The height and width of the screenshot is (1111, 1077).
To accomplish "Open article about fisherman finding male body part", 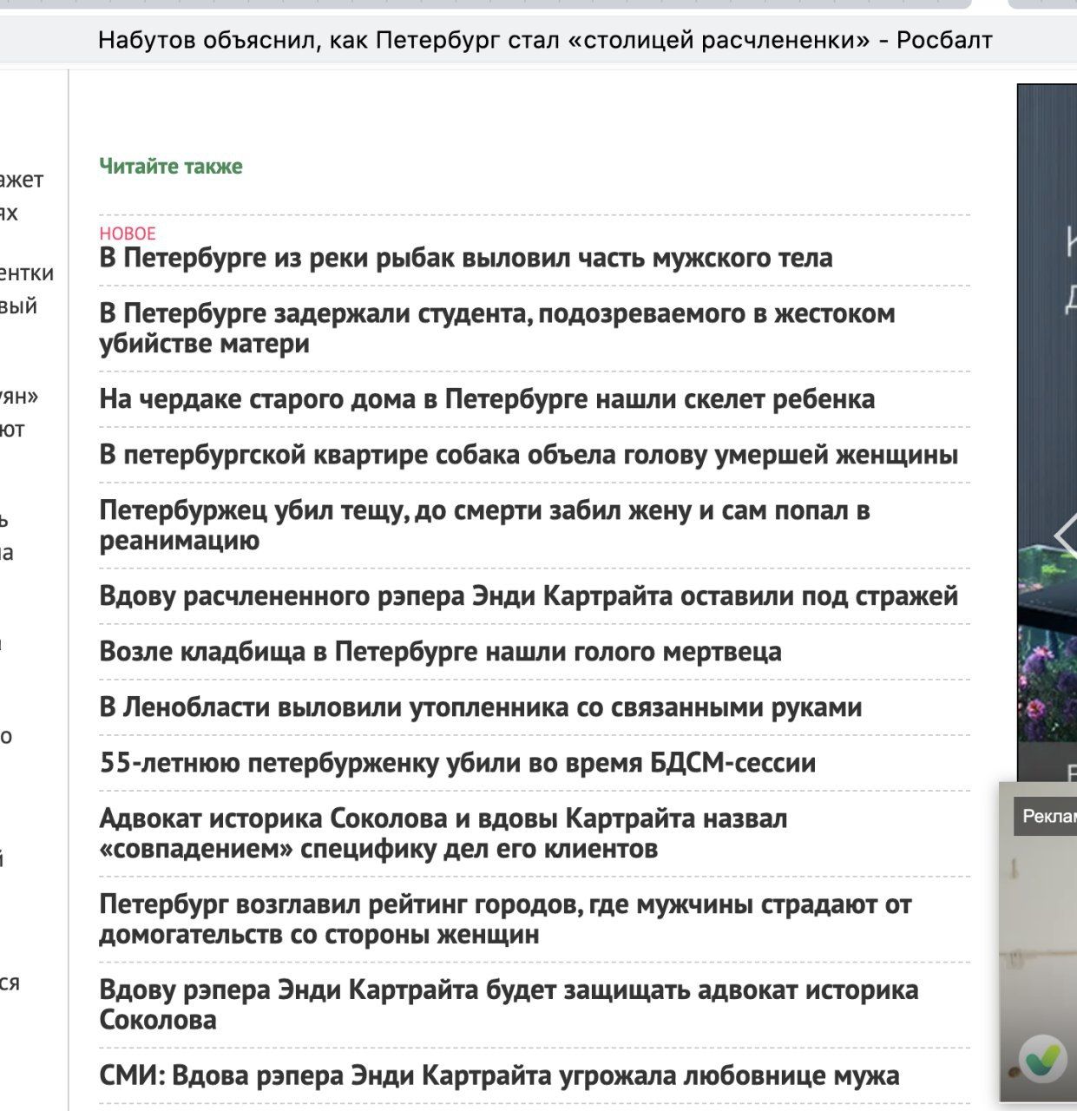I will click(x=466, y=258).
